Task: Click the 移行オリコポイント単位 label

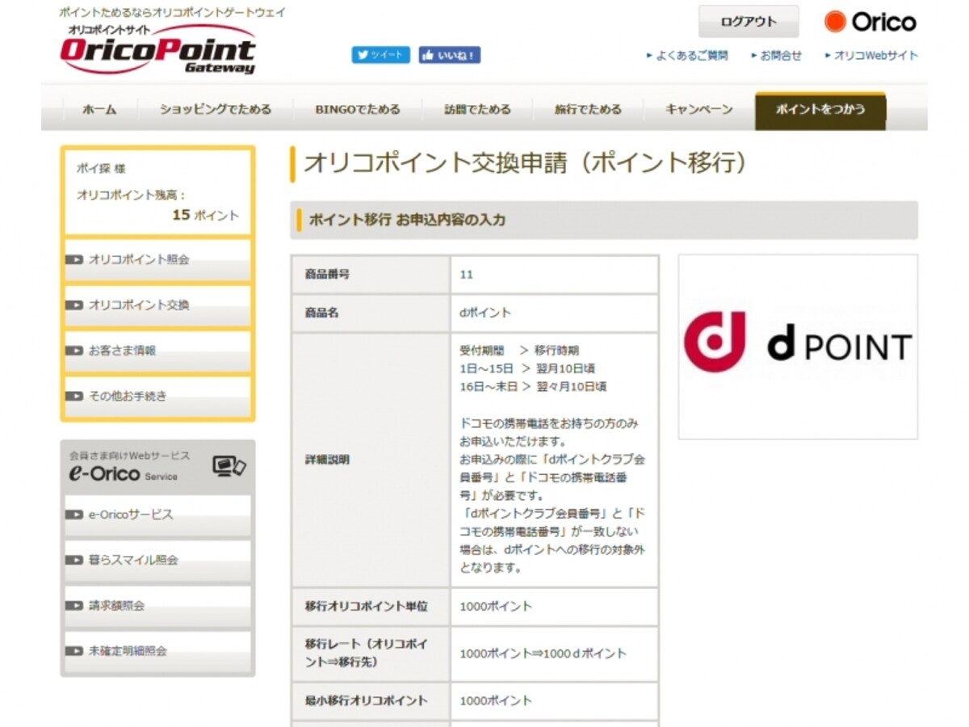Action: [x=367, y=607]
